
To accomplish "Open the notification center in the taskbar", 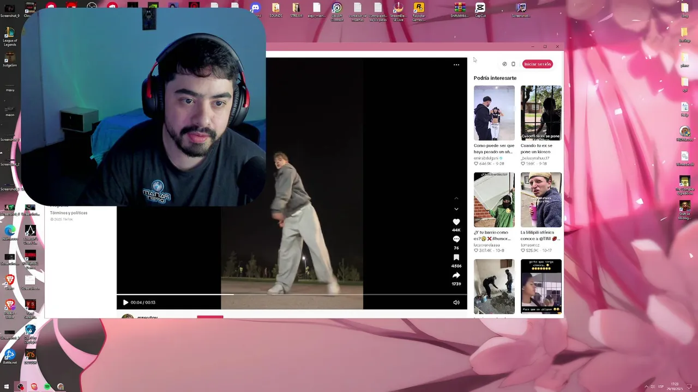I will tap(689, 387).
